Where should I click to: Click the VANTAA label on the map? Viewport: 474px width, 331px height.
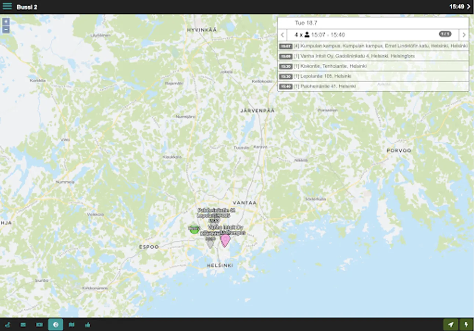[245, 203]
